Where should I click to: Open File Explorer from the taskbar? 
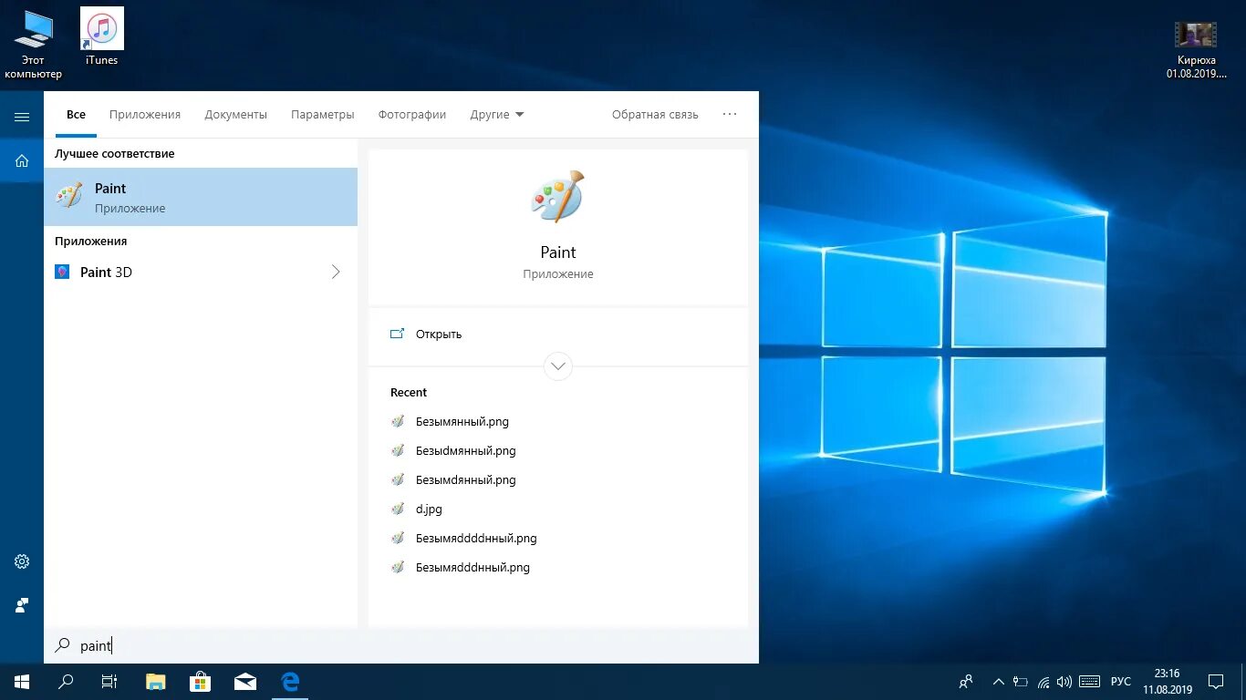tap(156, 682)
